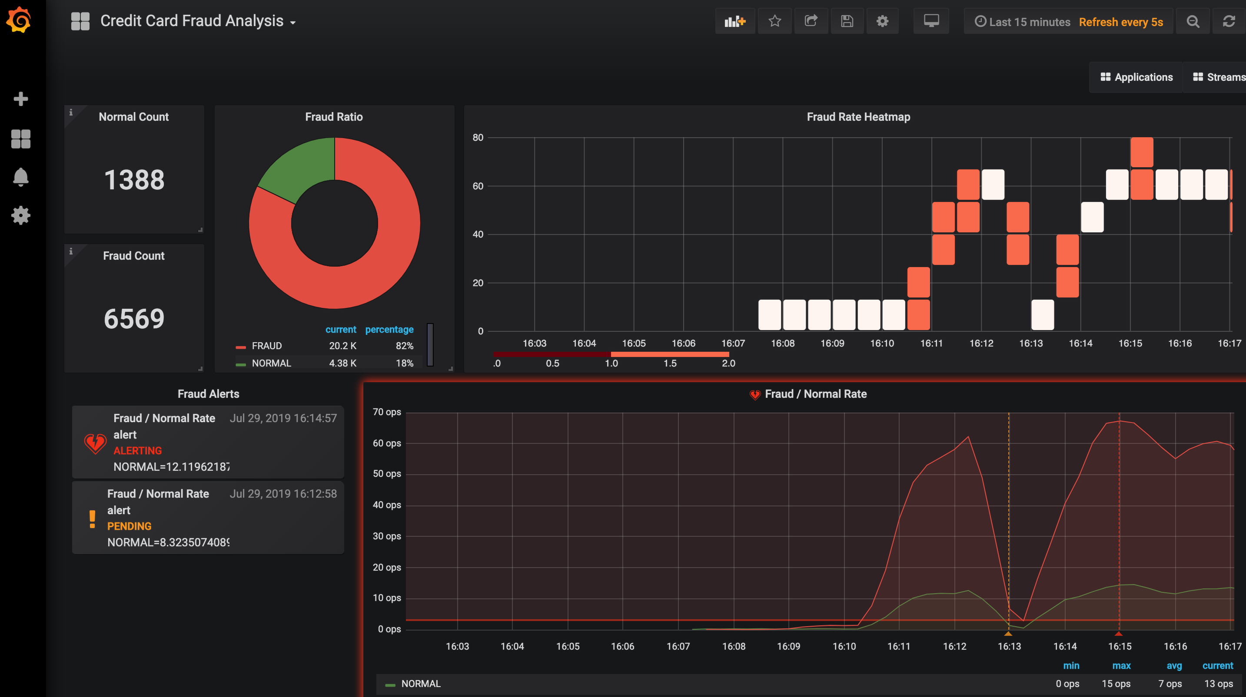This screenshot has width=1246, height=697.
Task: Open the Create plus menu in sidebar
Action: pos(20,99)
